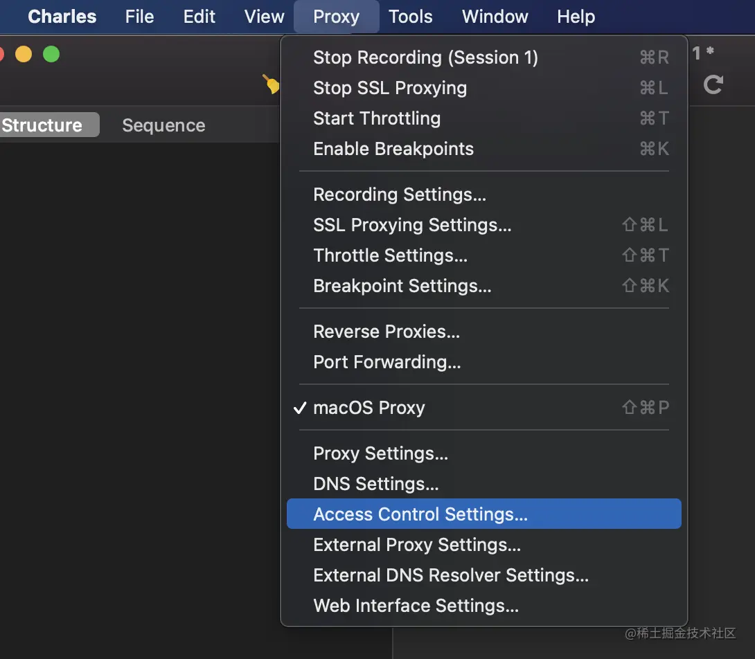Open Proxy Settings dialog entry
The image size is (755, 659).
(x=380, y=453)
